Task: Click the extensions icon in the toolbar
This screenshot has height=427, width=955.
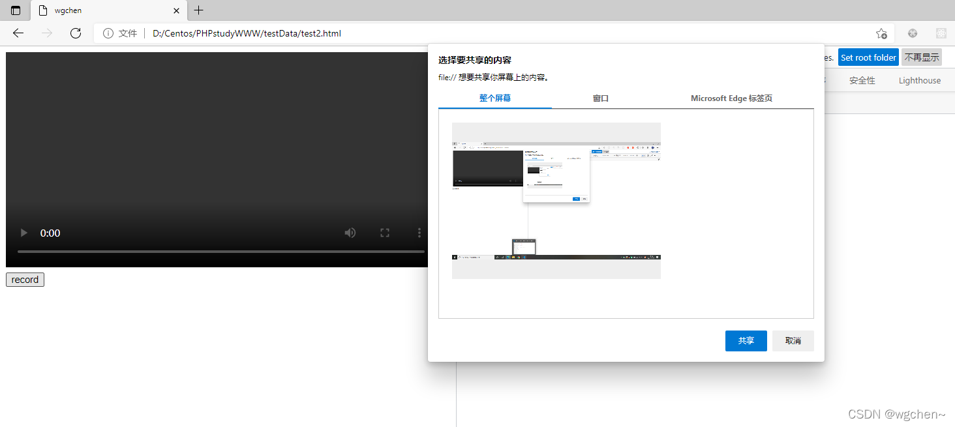Action: click(913, 33)
